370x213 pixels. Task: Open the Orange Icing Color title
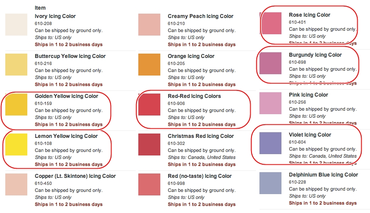191,56
